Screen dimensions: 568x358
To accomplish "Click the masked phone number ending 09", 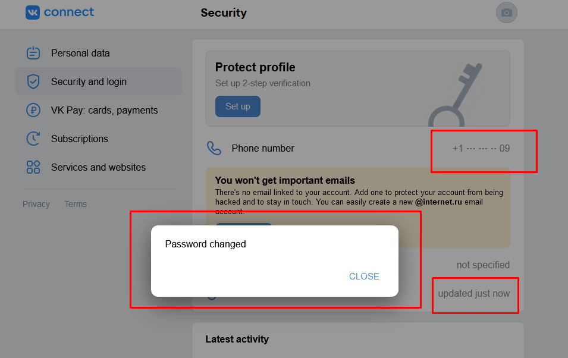I will click(481, 148).
